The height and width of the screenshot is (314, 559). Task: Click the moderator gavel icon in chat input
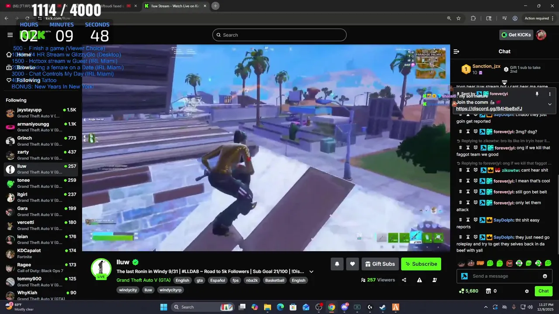coord(464,276)
